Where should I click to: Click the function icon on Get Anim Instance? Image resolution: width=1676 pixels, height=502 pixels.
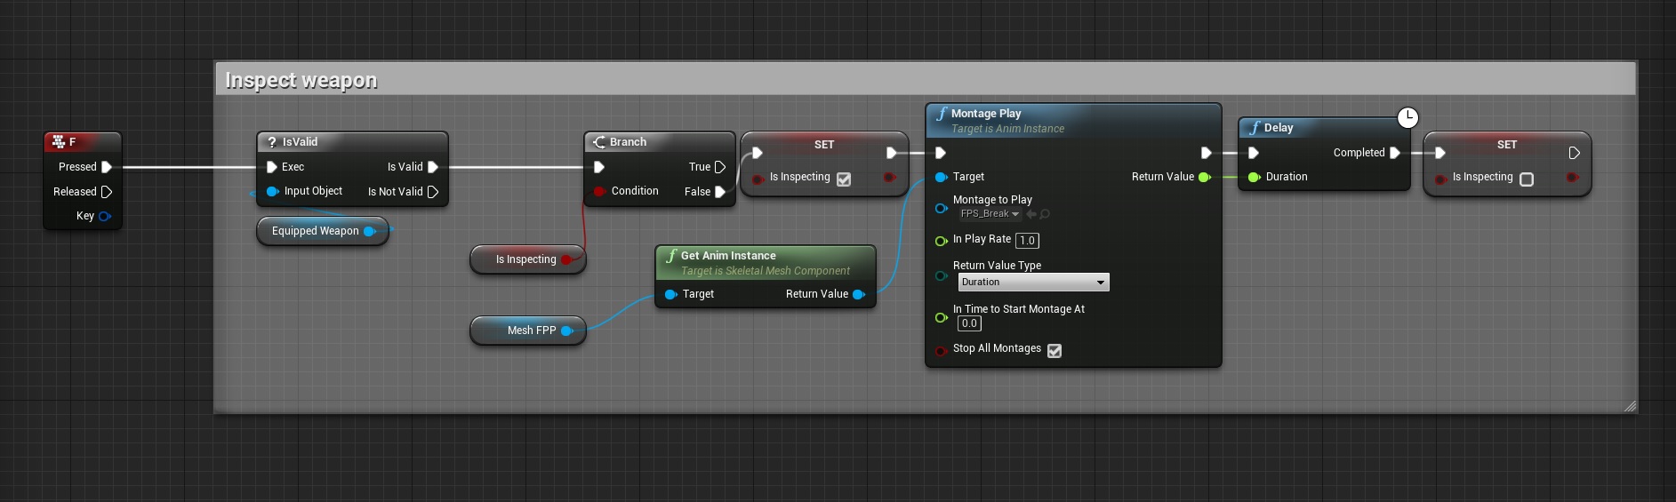point(671,256)
